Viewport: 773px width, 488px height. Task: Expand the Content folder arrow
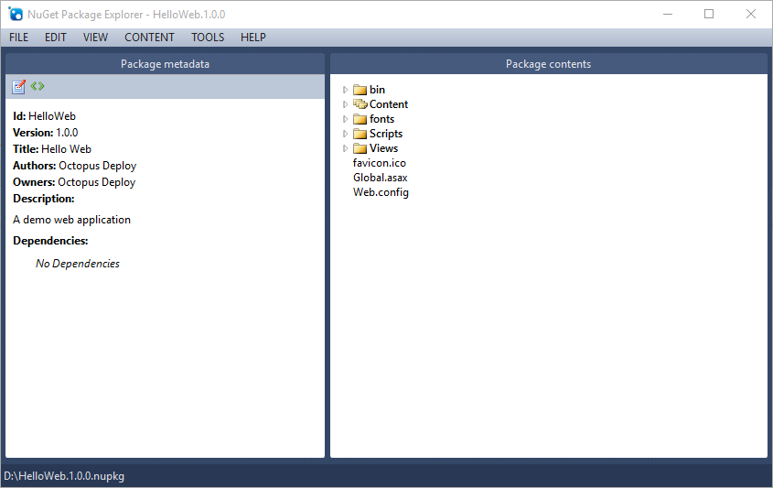tap(345, 104)
